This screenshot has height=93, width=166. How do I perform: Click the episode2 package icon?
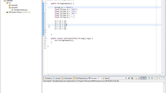[10, 7]
